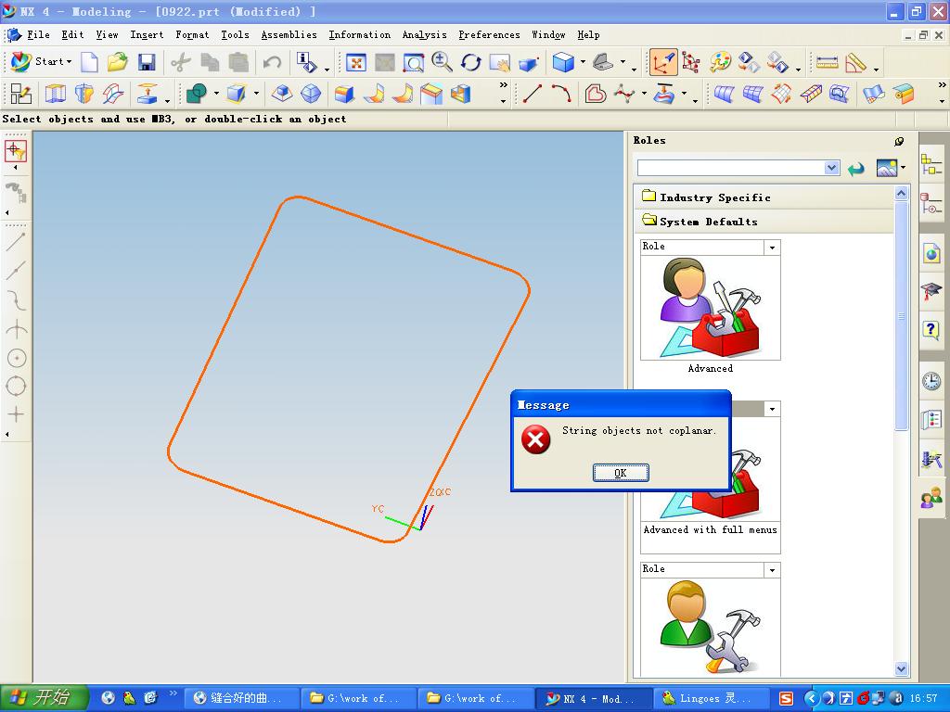
Task: Open the Assembly Navigator side tab
Action: click(931, 164)
